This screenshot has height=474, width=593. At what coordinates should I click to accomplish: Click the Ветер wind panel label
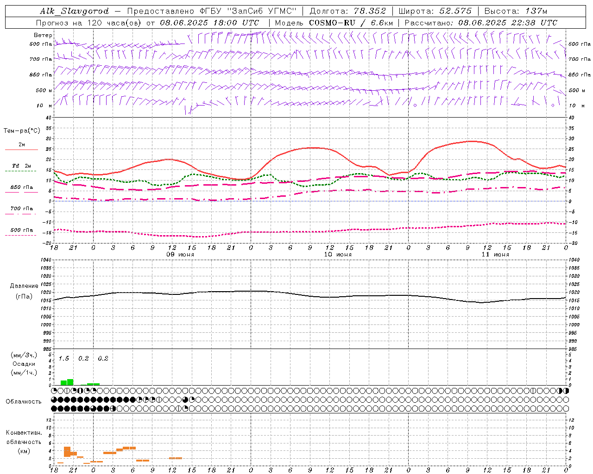click(43, 35)
